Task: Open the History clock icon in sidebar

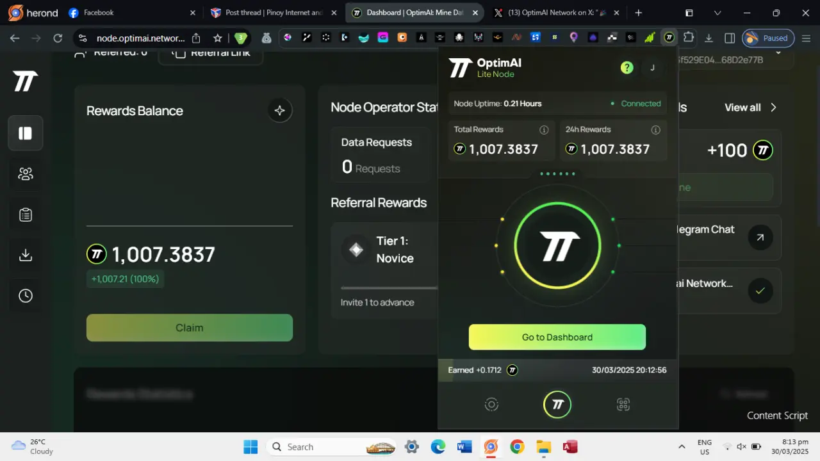Action: (x=26, y=295)
